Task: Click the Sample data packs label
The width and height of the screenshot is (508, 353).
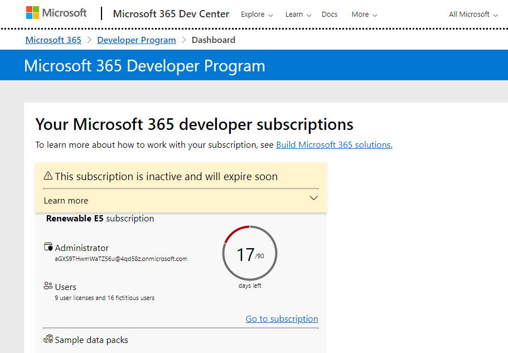Action: (91, 340)
